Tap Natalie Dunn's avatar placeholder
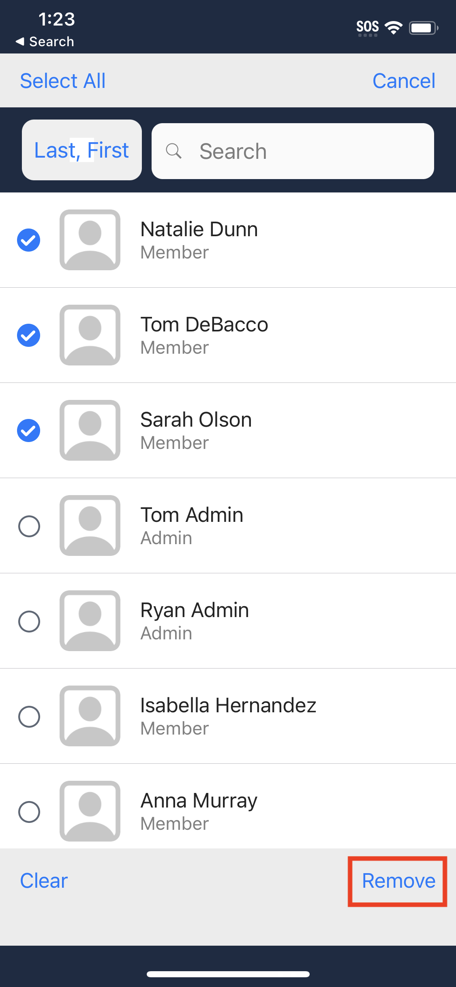The image size is (456, 987). coord(90,240)
